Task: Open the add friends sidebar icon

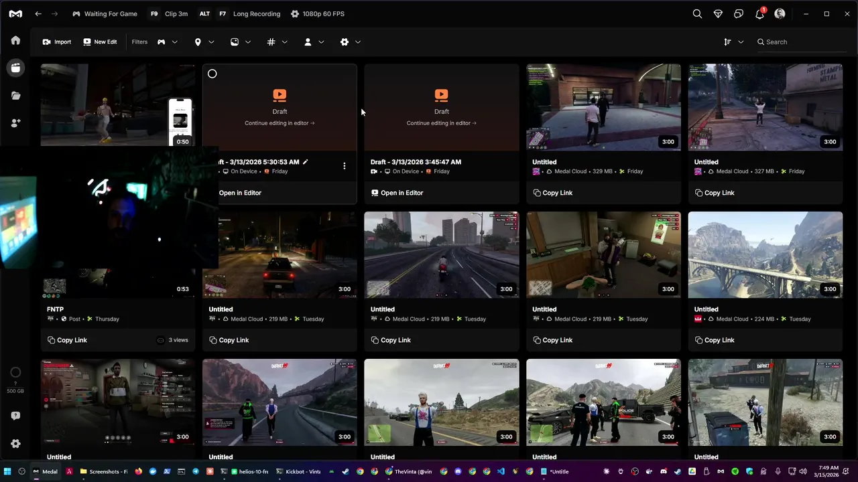Action: coord(15,123)
